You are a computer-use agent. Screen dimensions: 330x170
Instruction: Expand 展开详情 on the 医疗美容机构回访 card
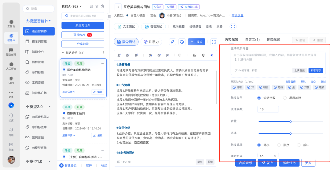(x=69, y=92)
